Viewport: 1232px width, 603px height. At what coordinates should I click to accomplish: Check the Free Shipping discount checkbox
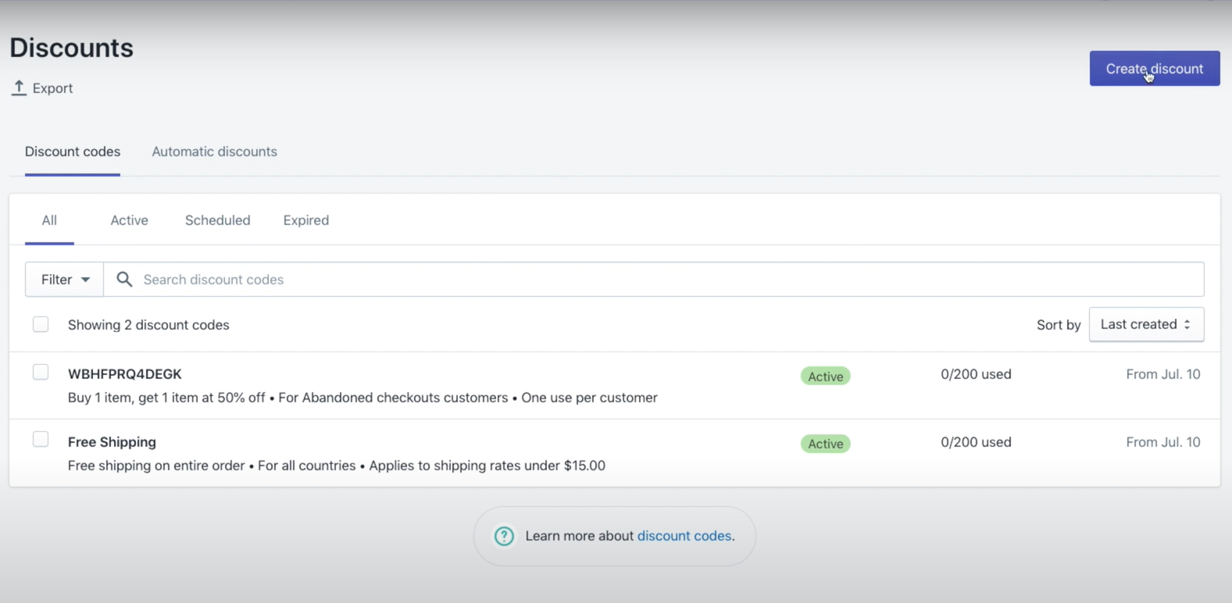[41, 439]
